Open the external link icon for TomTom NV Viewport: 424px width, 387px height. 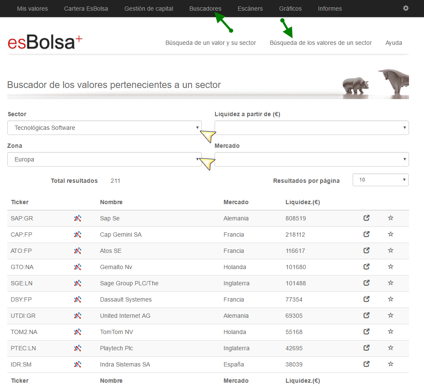[366, 331]
